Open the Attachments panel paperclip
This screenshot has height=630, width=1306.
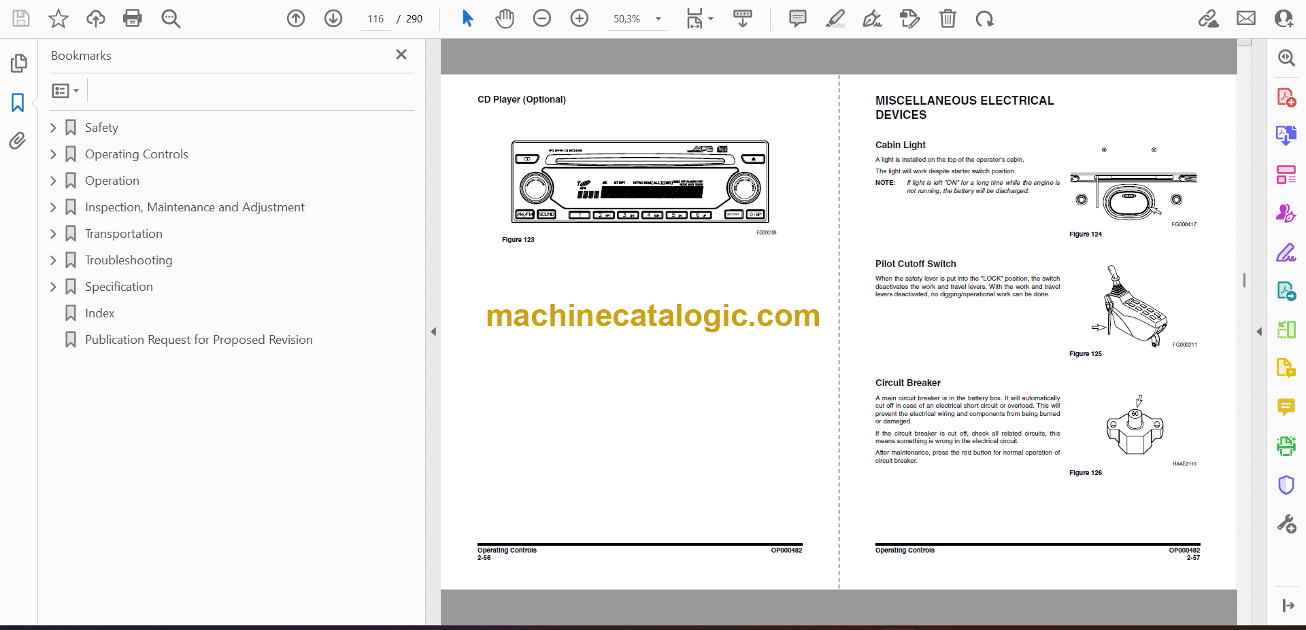18,141
